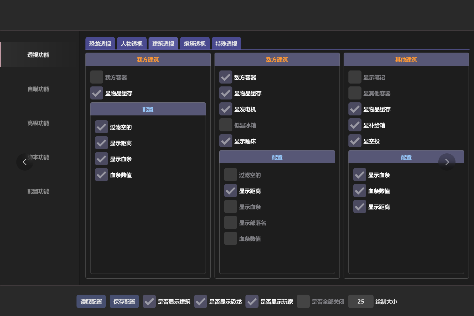Toggle 显示血条 in 我方建筑 配置
The height and width of the screenshot is (316, 474).
[x=101, y=159]
